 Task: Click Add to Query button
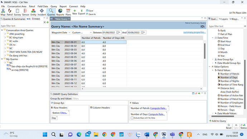[x=218, y=121]
